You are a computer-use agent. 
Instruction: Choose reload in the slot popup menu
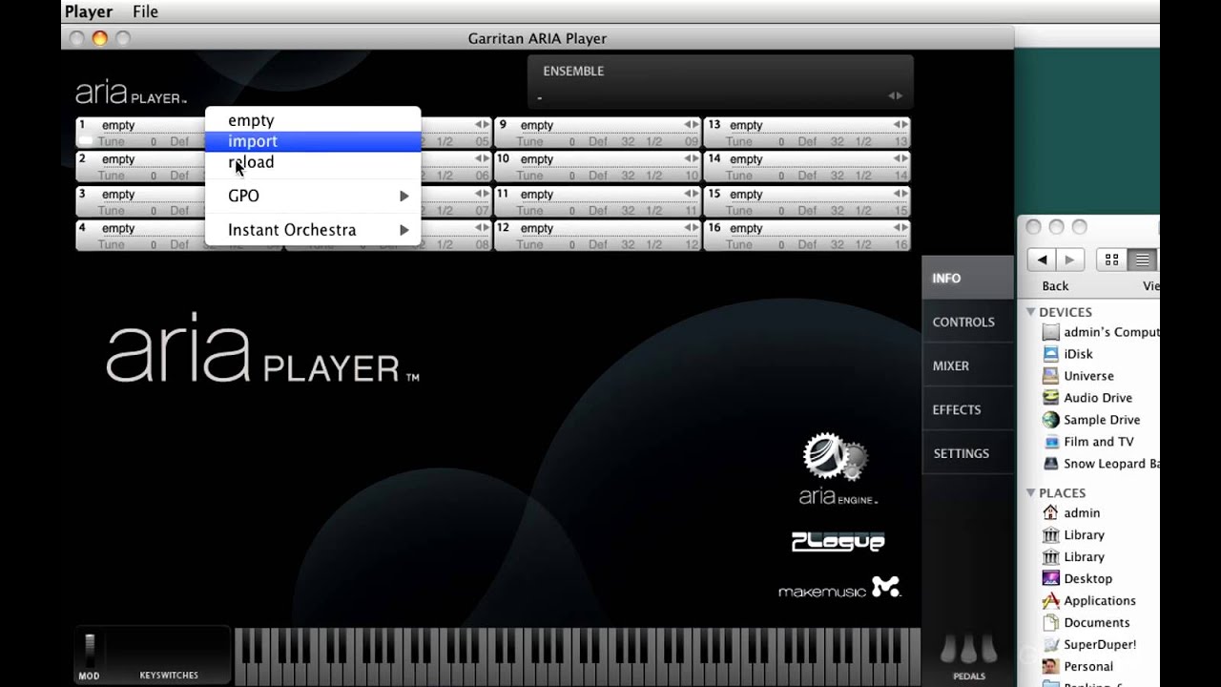click(313, 162)
